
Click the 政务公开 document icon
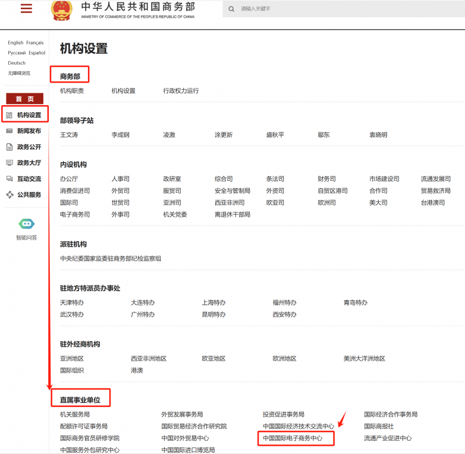pos(9,147)
